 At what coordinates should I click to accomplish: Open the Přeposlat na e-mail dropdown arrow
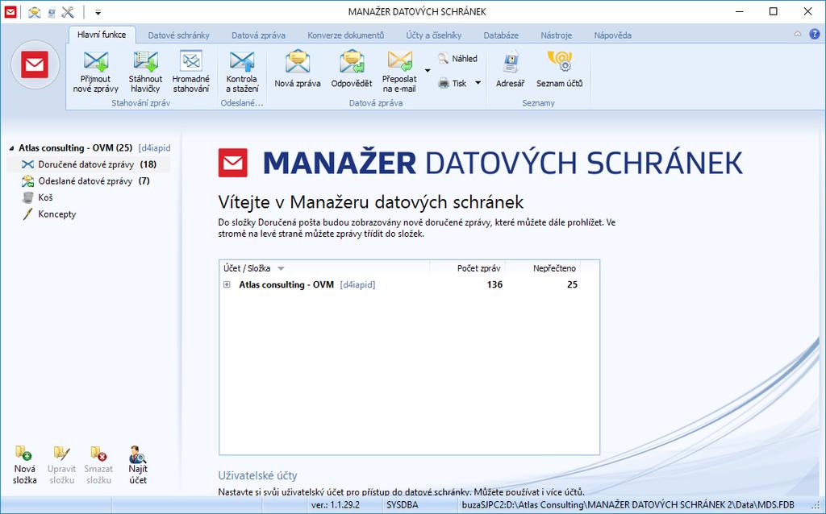point(428,71)
